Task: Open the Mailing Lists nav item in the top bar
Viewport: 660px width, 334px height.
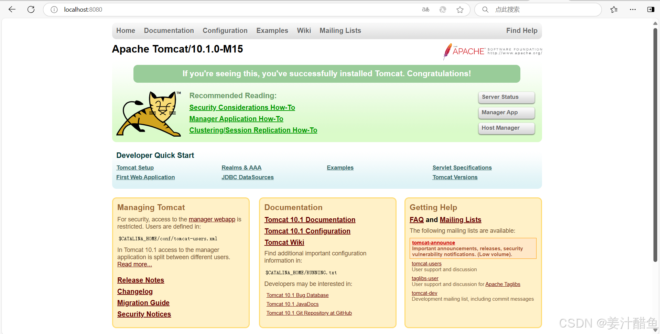Action: (x=340, y=31)
